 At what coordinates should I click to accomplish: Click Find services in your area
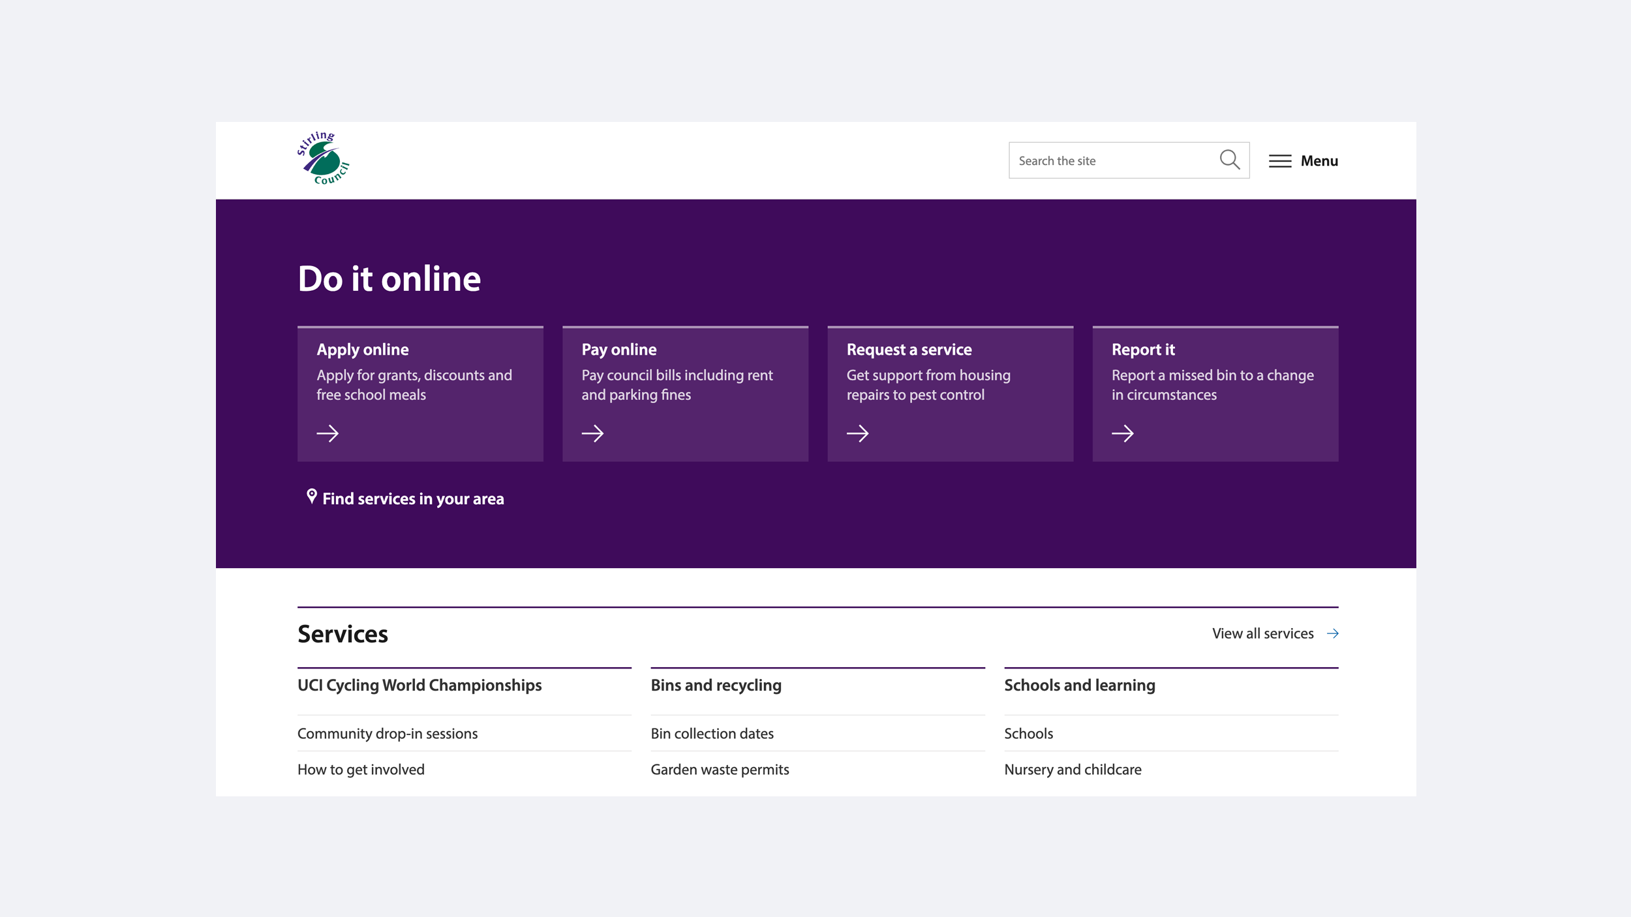point(414,498)
